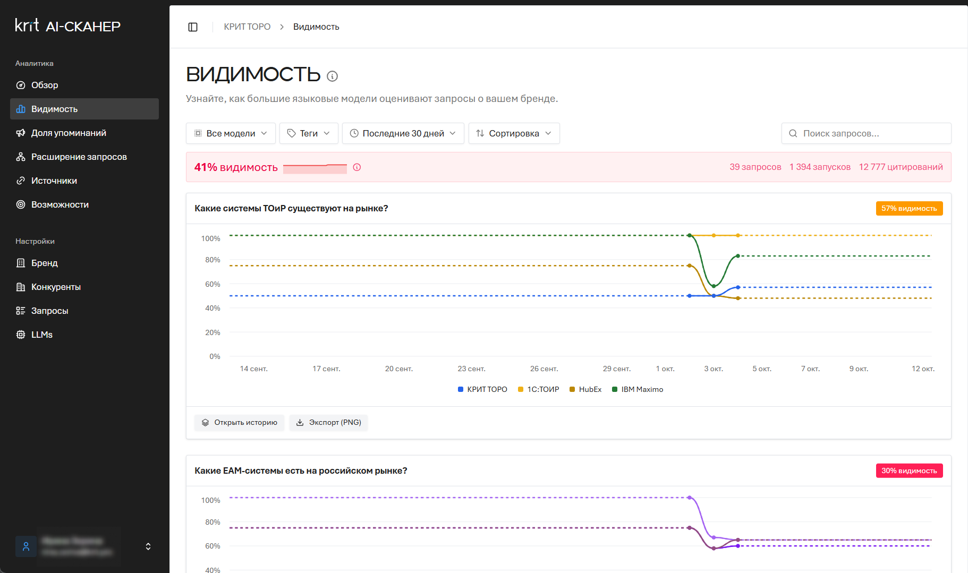Open Бренд settings

tap(84, 263)
